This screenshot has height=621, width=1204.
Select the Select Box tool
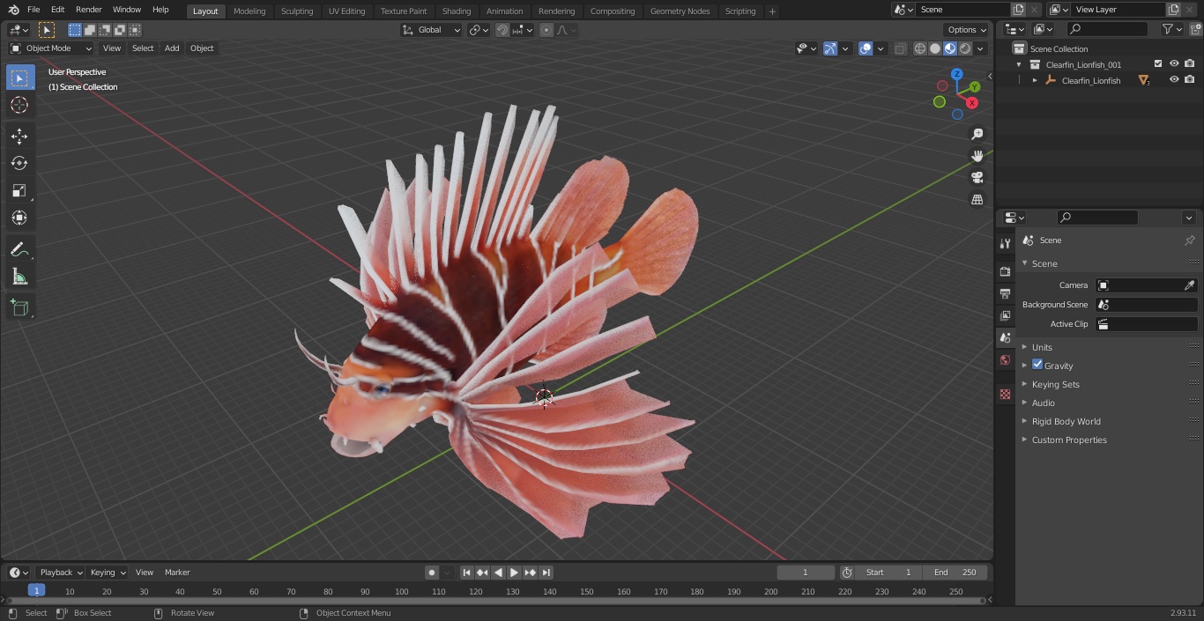coord(19,78)
